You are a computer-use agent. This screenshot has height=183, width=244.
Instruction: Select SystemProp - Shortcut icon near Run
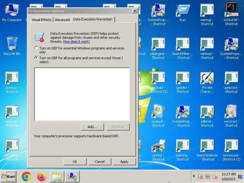pyautogui.click(x=158, y=14)
